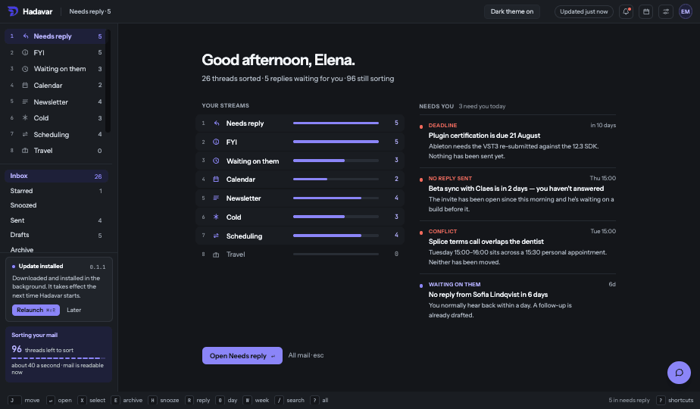Click the Scheduling icon in Your Streams
The height and width of the screenshot is (409, 700).
tap(216, 236)
